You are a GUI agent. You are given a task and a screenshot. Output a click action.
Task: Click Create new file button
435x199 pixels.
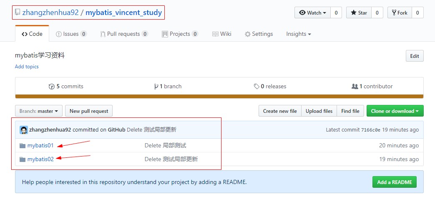point(280,111)
